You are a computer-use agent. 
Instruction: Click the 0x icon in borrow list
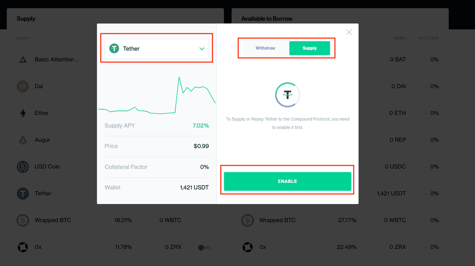click(x=248, y=247)
